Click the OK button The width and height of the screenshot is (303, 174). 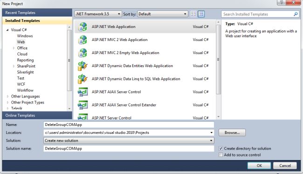click(x=259, y=166)
